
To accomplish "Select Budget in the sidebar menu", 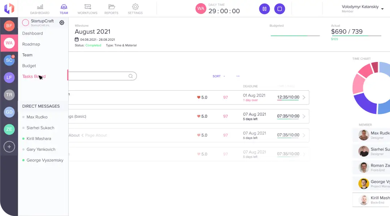I will coord(29,66).
